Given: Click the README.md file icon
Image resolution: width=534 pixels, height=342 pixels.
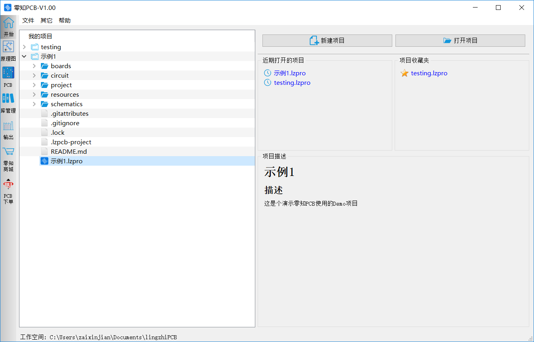Looking at the screenshot, I should pos(44,151).
